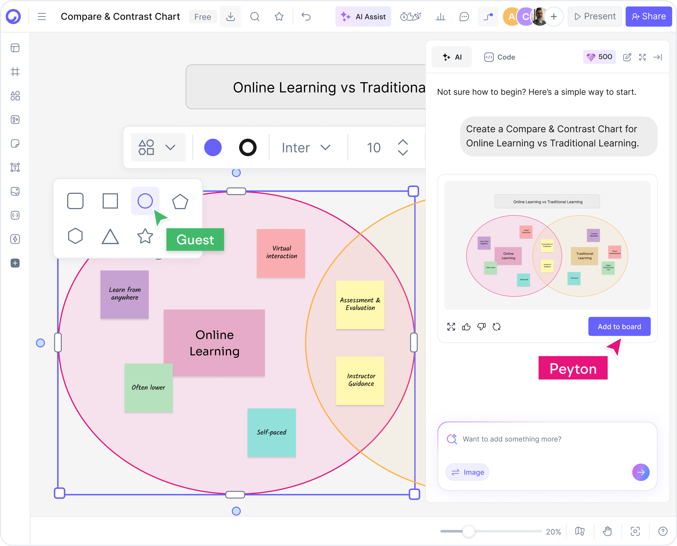This screenshot has width=677, height=546.
Task: Increase font size with up chevron
Action: pyautogui.click(x=403, y=142)
